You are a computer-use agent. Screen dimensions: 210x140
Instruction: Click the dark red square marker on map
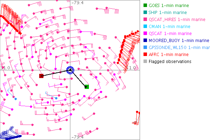pos(41,76)
